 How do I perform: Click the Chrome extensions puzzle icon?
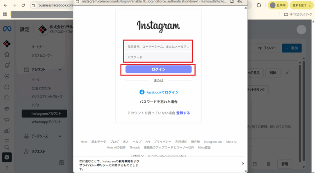259,5
